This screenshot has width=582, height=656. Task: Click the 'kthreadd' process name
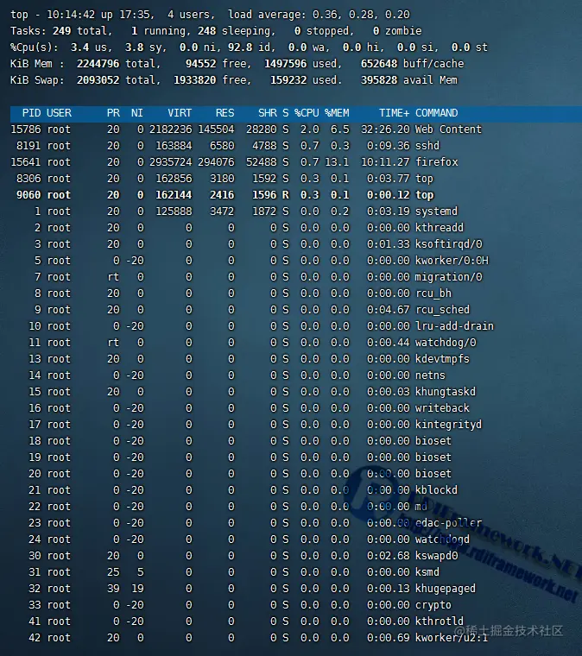click(x=440, y=228)
